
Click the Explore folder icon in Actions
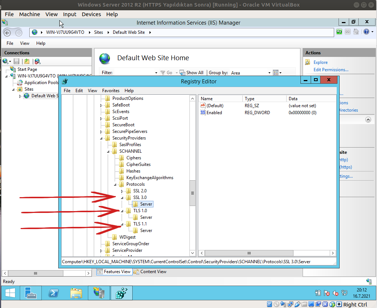pyautogui.click(x=307, y=62)
